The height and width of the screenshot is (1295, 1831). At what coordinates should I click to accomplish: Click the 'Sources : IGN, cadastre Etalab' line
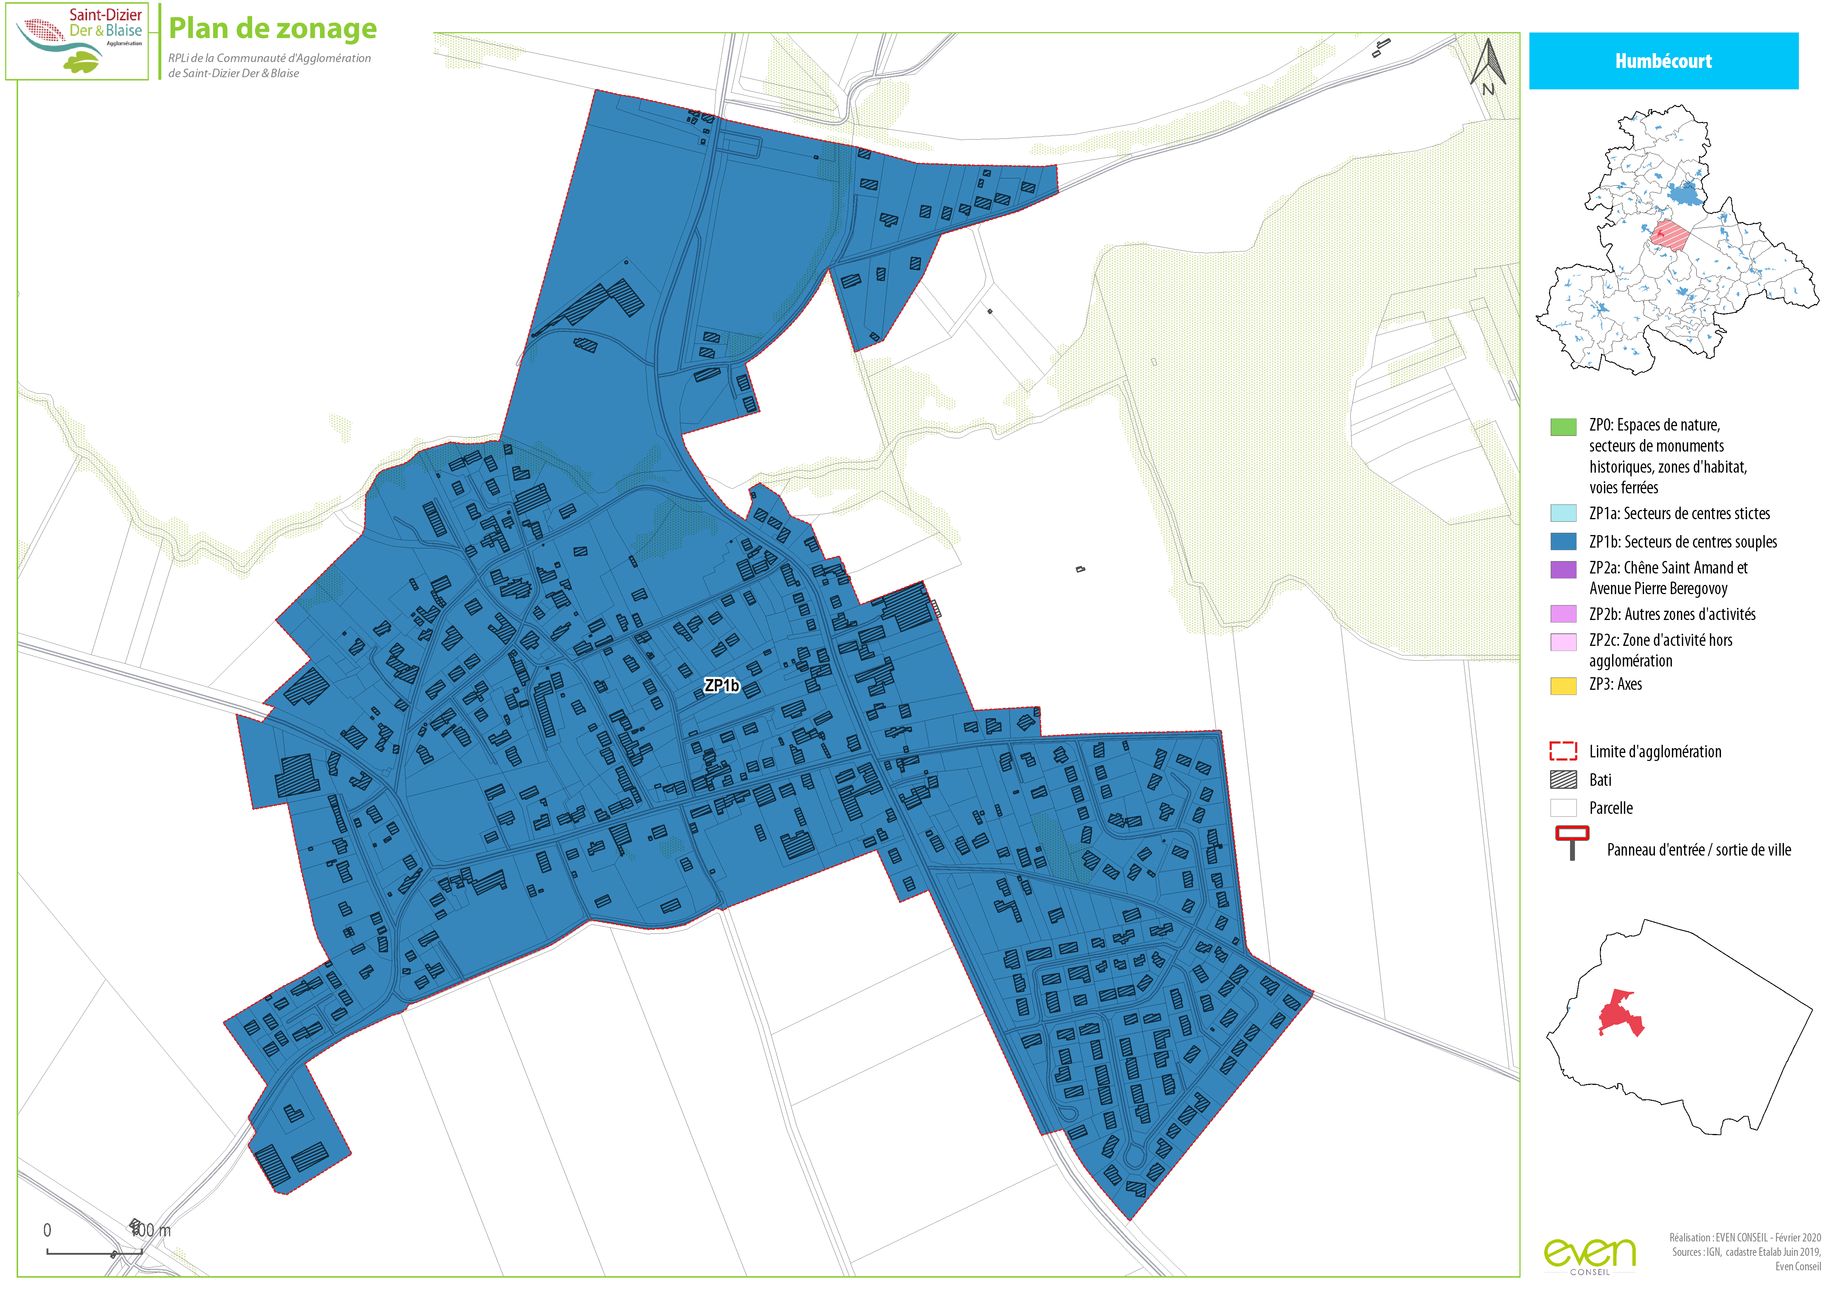(x=1746, y=1252)
